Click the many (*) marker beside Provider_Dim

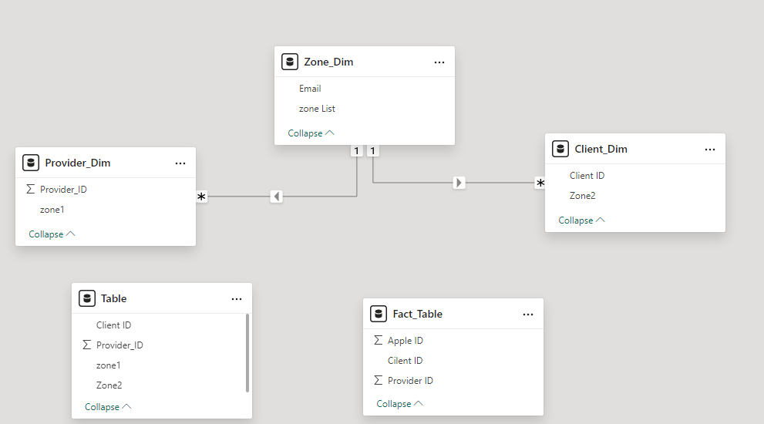(201, 197)
